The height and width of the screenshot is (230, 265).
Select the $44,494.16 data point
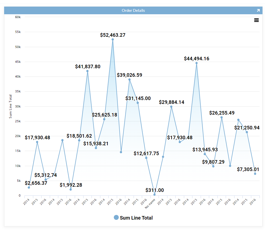pyautogui.click(x=197, y=63)
